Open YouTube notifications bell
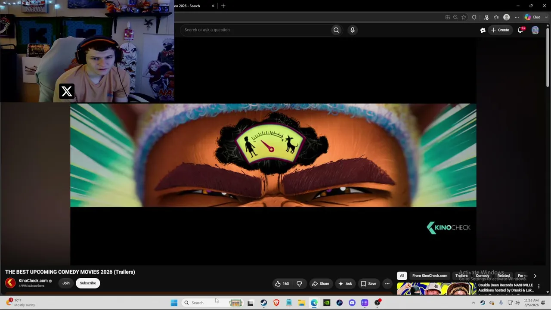The height and width of the screenshot is (310, 551). coord(520,30)
